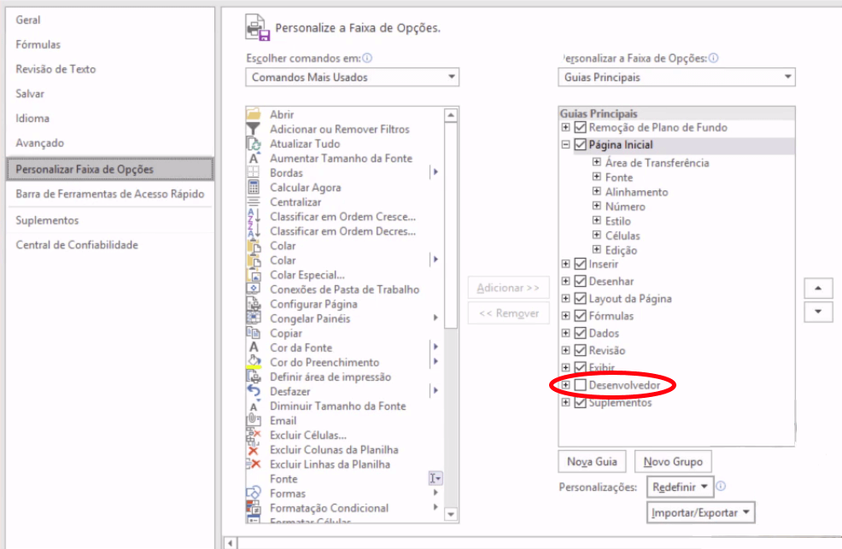Viewport: 842px width, 549px height.
Task: Click the Classificar em Ordem Decrescente icon
Action: coord(254,231)
